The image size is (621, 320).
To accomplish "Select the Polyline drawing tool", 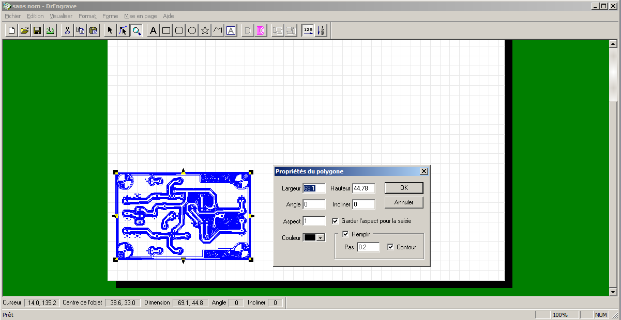I will tap(218, 30).
